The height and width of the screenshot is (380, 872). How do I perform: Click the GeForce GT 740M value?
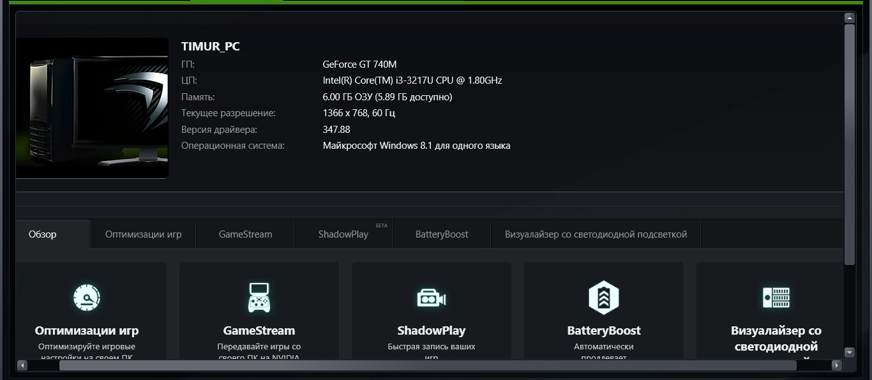(x=359, y=65)
